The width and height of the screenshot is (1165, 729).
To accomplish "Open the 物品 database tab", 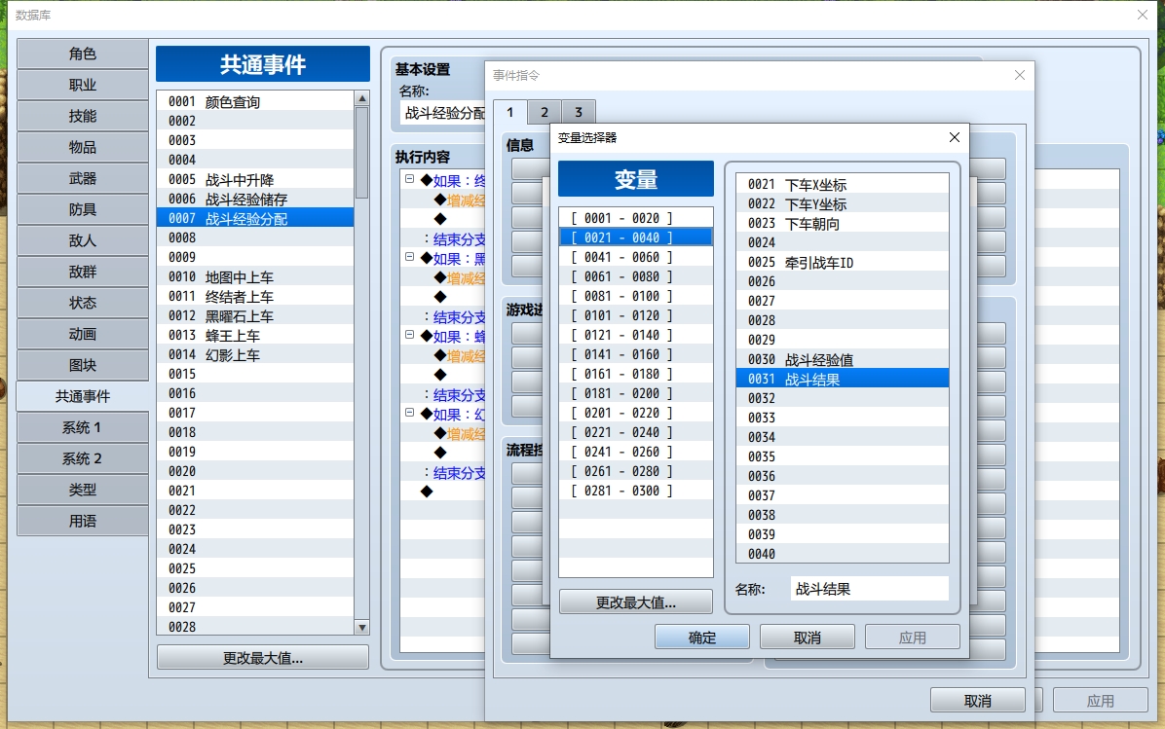I will 83,147.
